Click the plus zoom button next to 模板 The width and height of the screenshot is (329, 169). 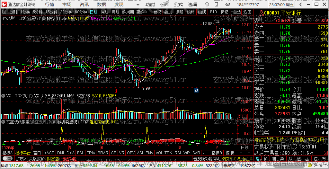(241, 153)
